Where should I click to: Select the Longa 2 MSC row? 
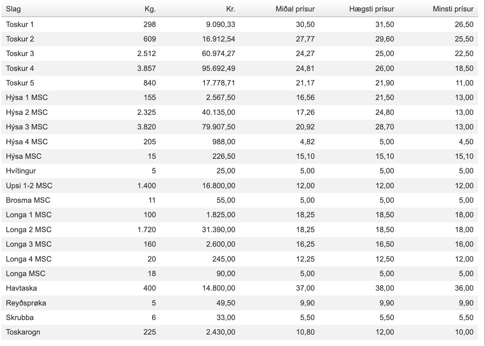pos(29,230)
